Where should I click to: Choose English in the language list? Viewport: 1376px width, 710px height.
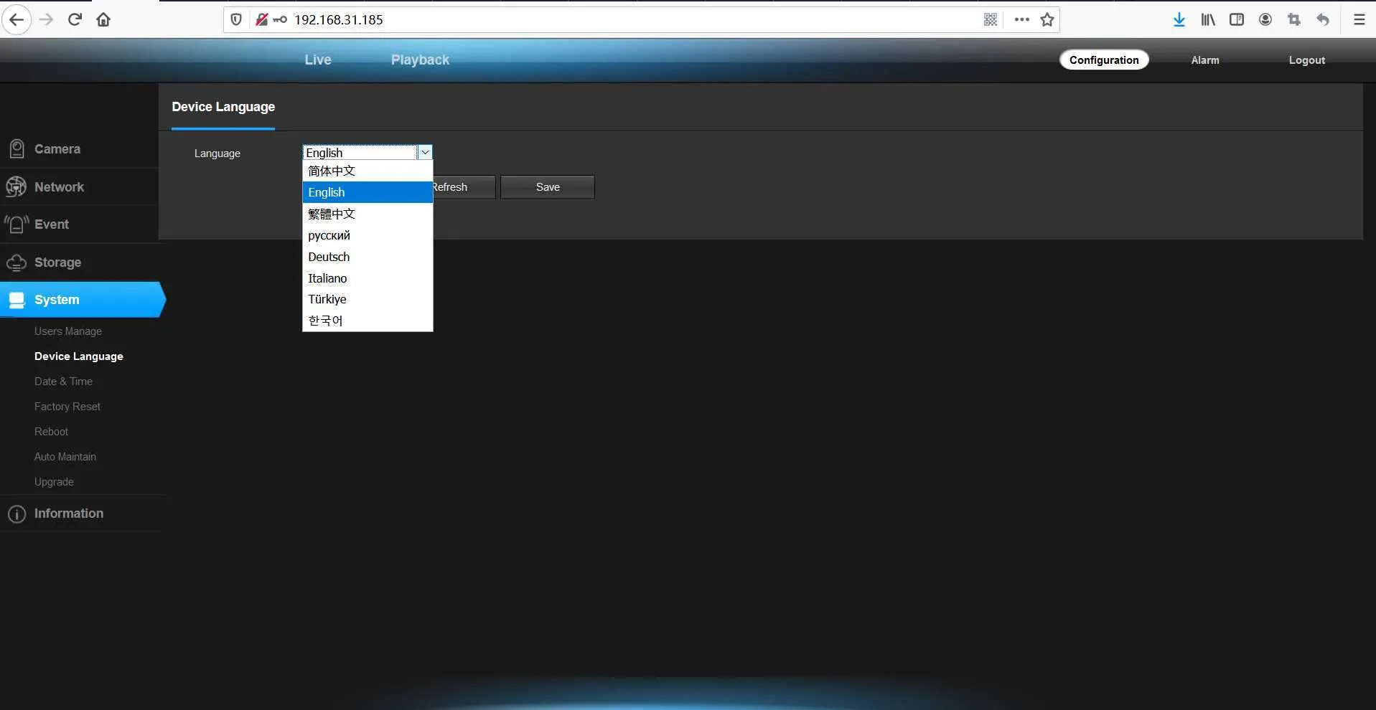pos(368,192)
